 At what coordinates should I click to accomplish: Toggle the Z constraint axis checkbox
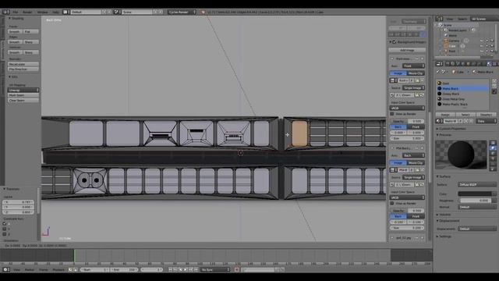[x=5, y=234]
